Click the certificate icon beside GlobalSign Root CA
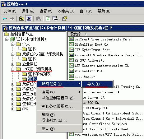This screenshot has height=139, width=144. (x=72, y=44)
